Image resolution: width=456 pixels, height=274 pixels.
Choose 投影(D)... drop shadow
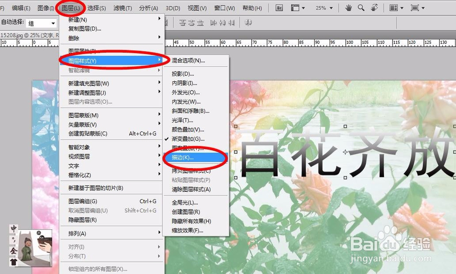click(x=183, y=74)
